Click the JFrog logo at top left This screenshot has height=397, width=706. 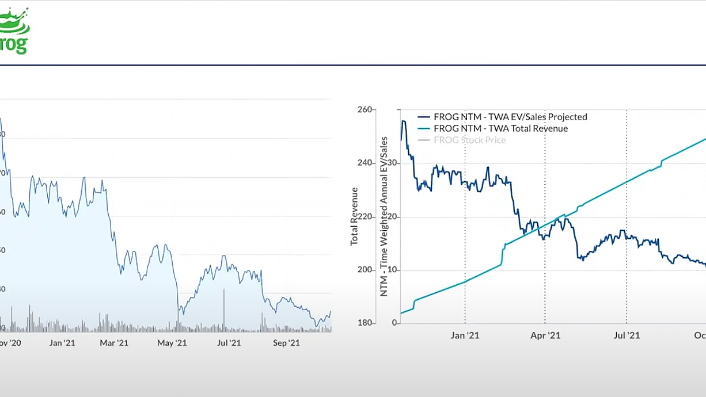tap(14, 31)
